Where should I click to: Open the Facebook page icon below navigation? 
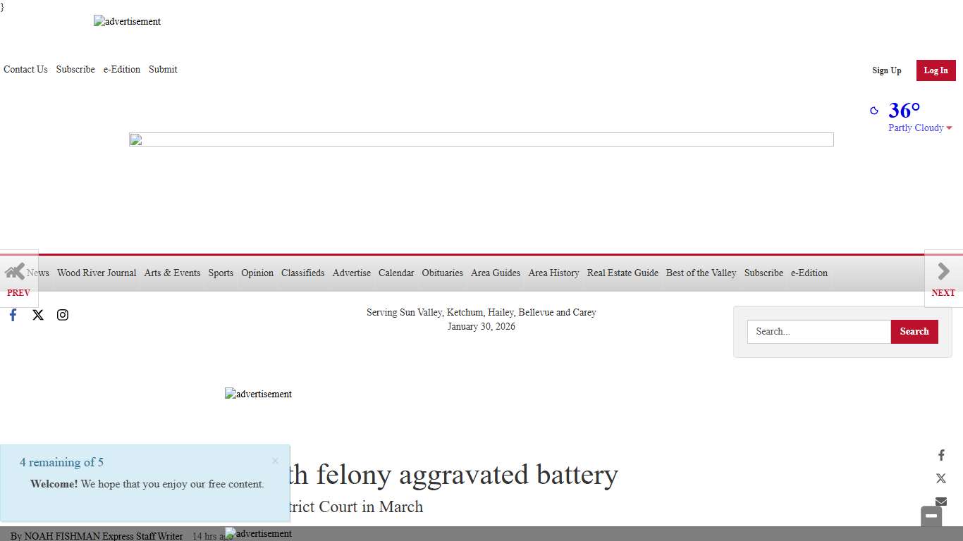[x=13, y=315]
